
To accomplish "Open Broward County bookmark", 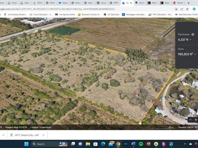I will click(89, 14).
